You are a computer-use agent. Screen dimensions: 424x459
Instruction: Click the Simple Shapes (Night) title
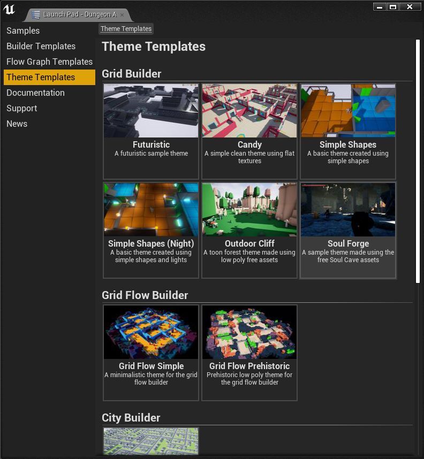[151, 243]
